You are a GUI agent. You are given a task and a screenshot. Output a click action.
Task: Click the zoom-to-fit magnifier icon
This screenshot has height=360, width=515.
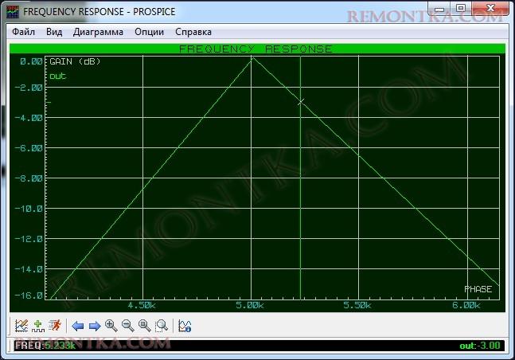[x=144, y=325]
